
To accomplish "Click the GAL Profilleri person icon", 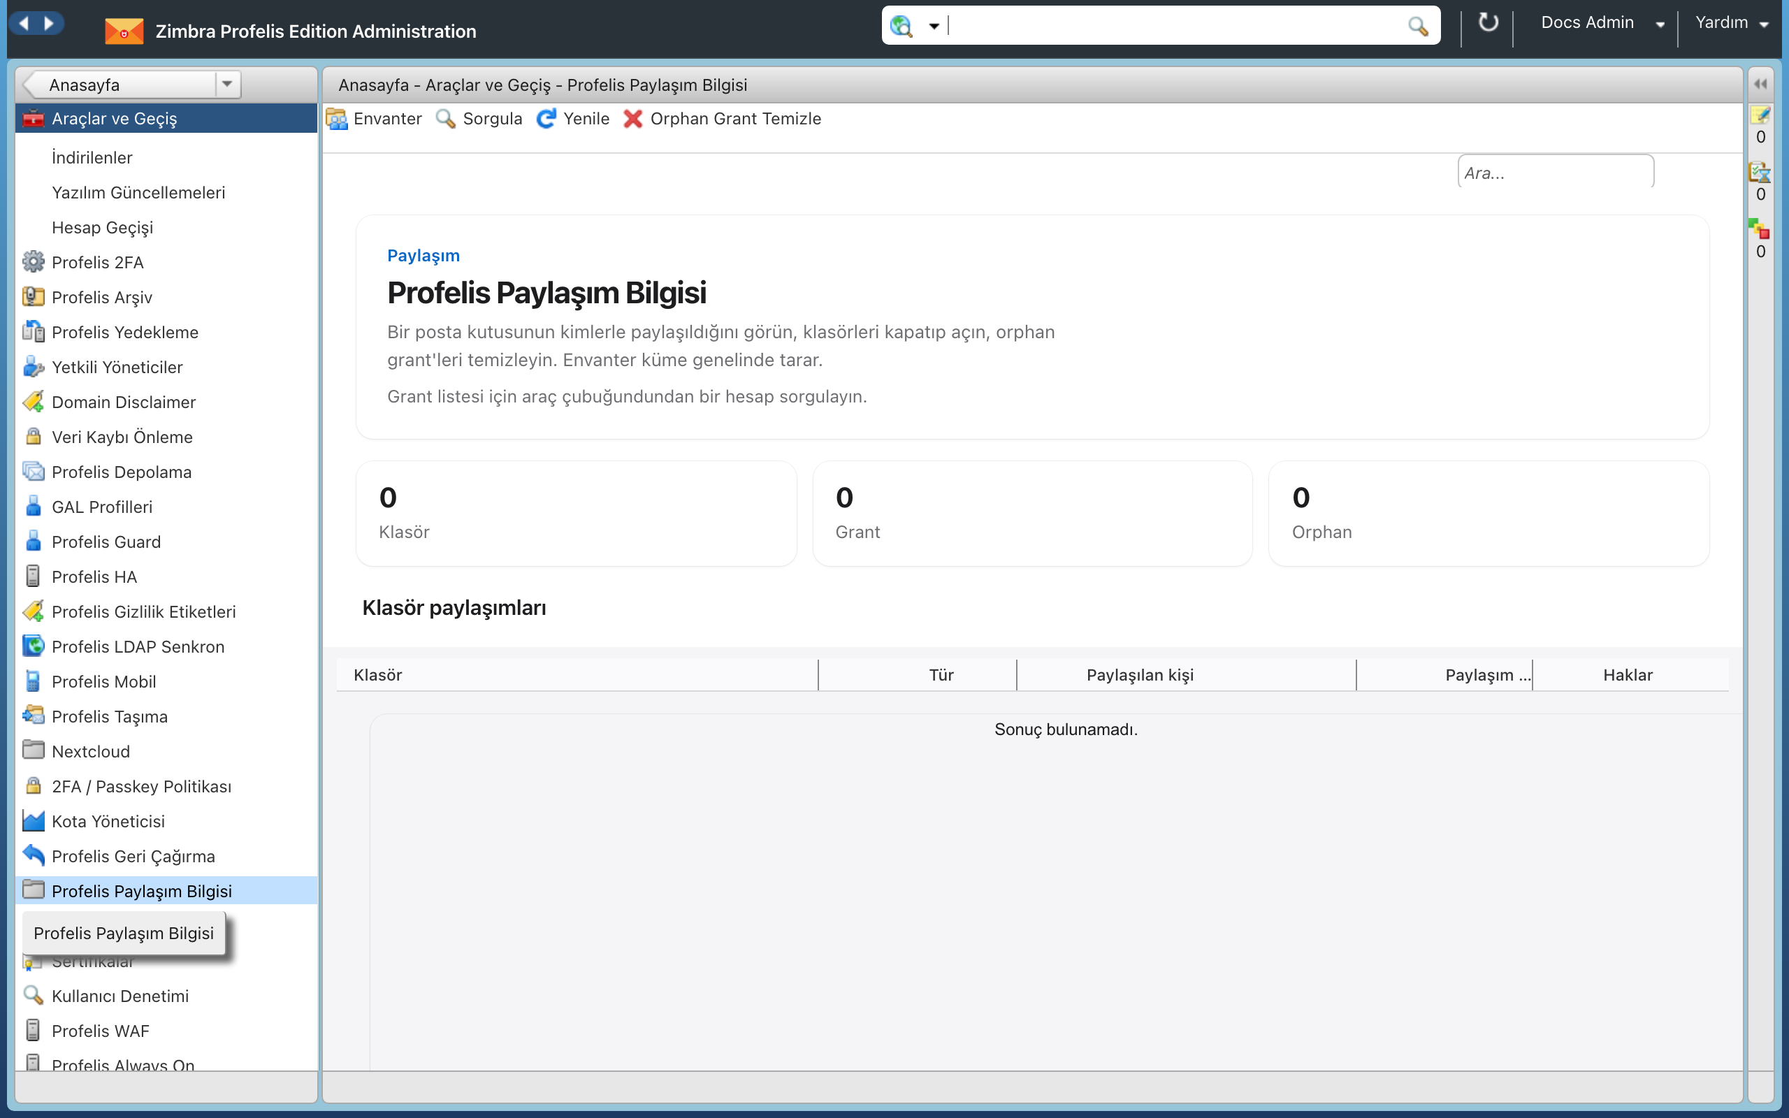I will 33,507.
